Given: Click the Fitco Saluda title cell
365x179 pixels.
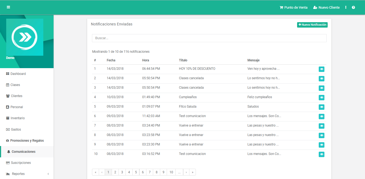Looking at the screenshot, I should tap(188, 107).
